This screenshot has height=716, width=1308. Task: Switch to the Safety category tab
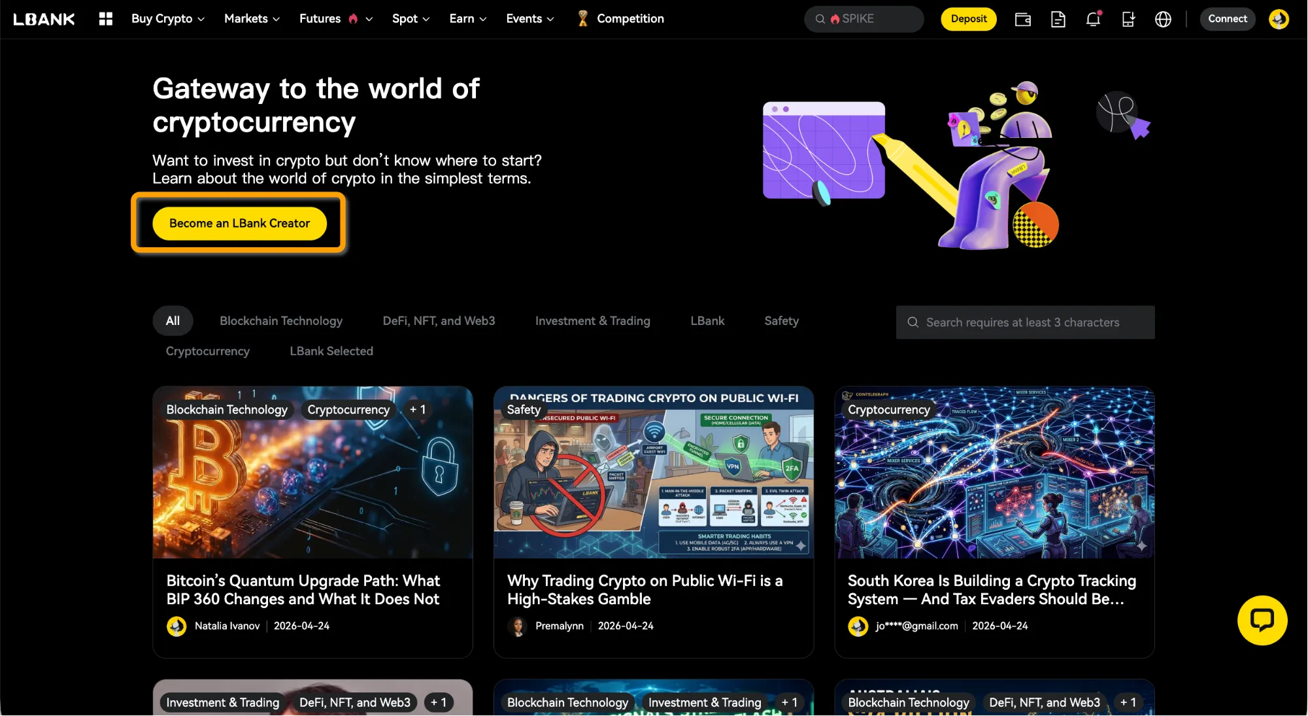point(781,321)
